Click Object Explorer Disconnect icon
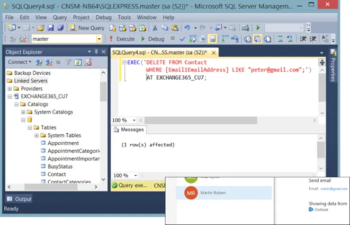 click(49, 62)
